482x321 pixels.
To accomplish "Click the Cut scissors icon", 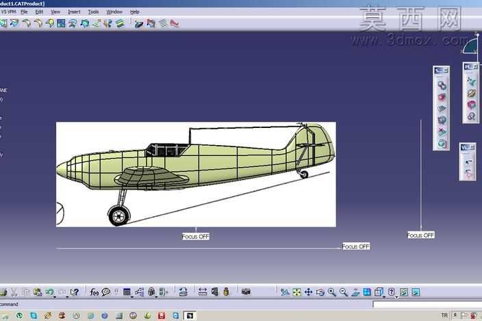I will tap(14, 292).
